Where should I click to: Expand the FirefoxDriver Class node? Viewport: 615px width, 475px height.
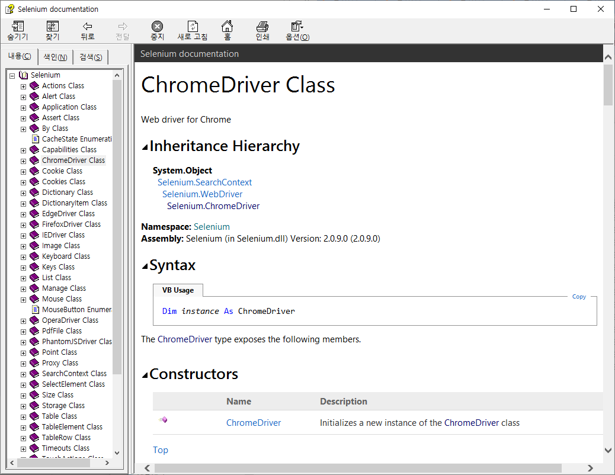point(24,224)
